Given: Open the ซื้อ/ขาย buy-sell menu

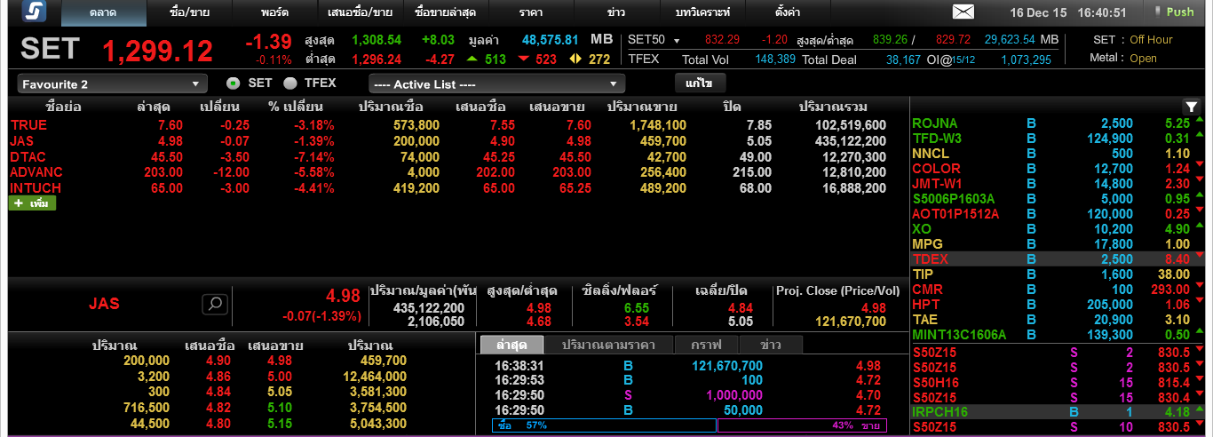Looking at the screenshot, I should [x=189, y=12].
